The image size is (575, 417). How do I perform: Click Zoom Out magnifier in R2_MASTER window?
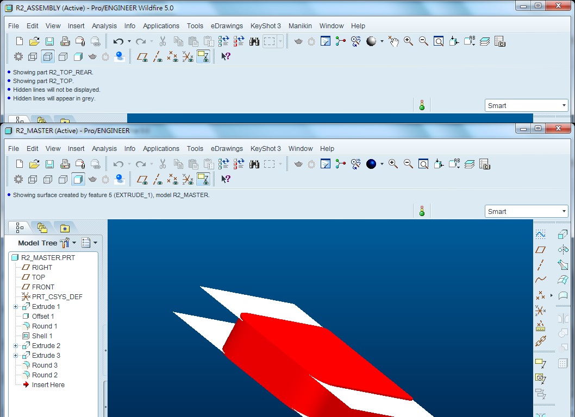408,164
